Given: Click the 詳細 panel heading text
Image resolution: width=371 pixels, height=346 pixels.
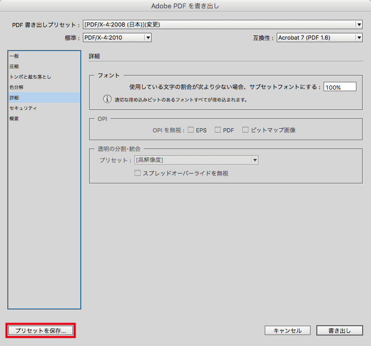Looking at the screenshot, I should tap(94, 56).
